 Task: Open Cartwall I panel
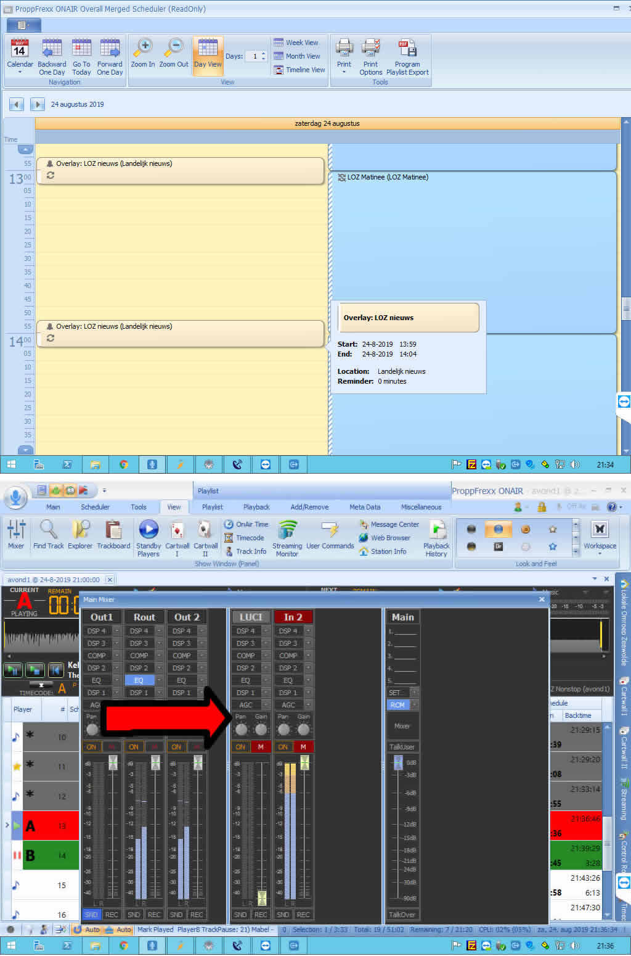[177, 538]
